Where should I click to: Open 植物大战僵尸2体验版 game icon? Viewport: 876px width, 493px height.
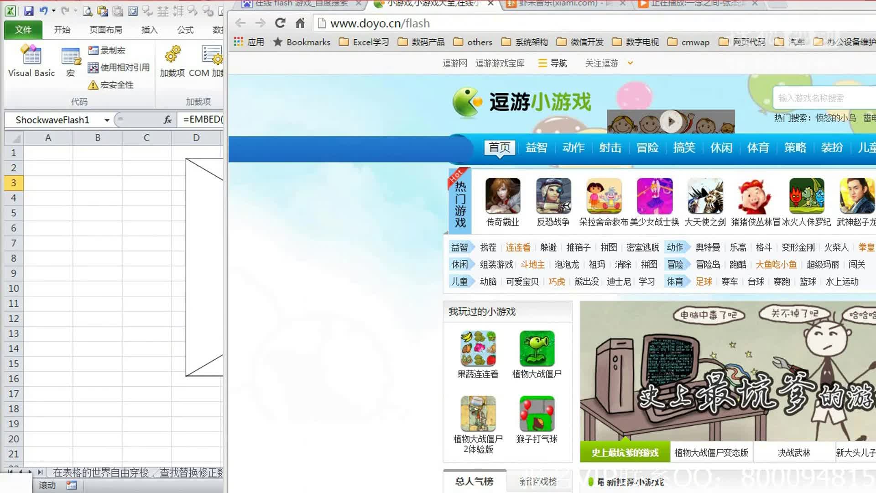[x=478, y=414]
